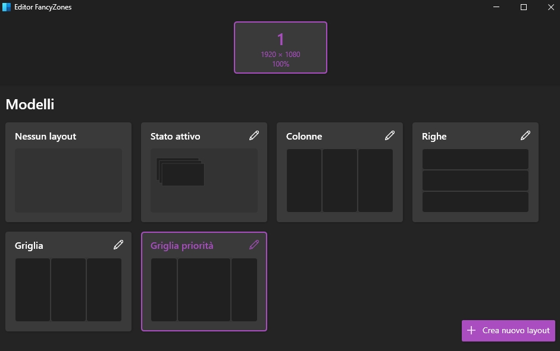
Task: Click the Editor FancyZones window title
Action: (x=43, y=7)
